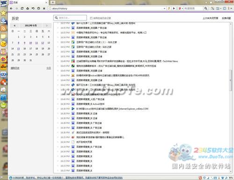234x180 pixels.
Task: Open sidebar mail envelope icon
Action: [x=3, y=98]
